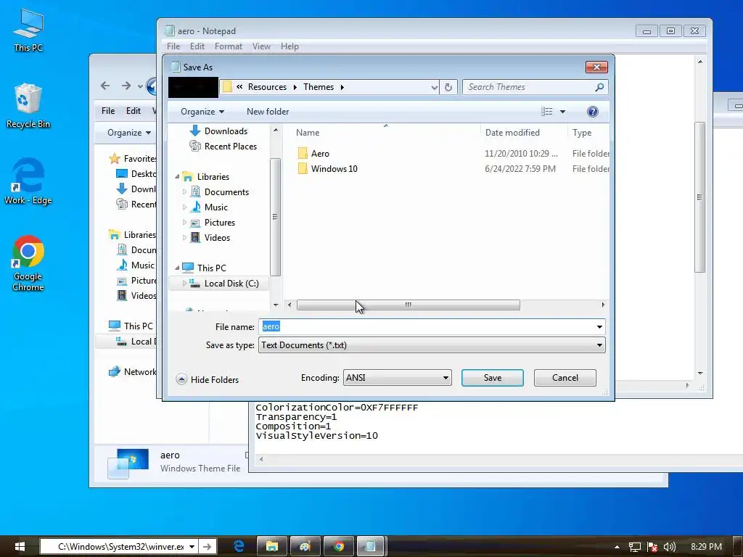Screen dimensions: 743x557
Task: Open Notepad Help menu
Action: (x=290, y=46)
